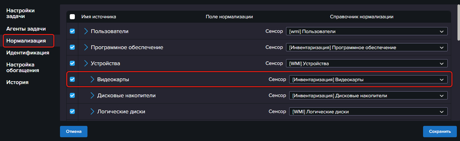Screen dimensions: 460x141
Task: Expand the Пользователи source row chevron
Action: (86, 31)
